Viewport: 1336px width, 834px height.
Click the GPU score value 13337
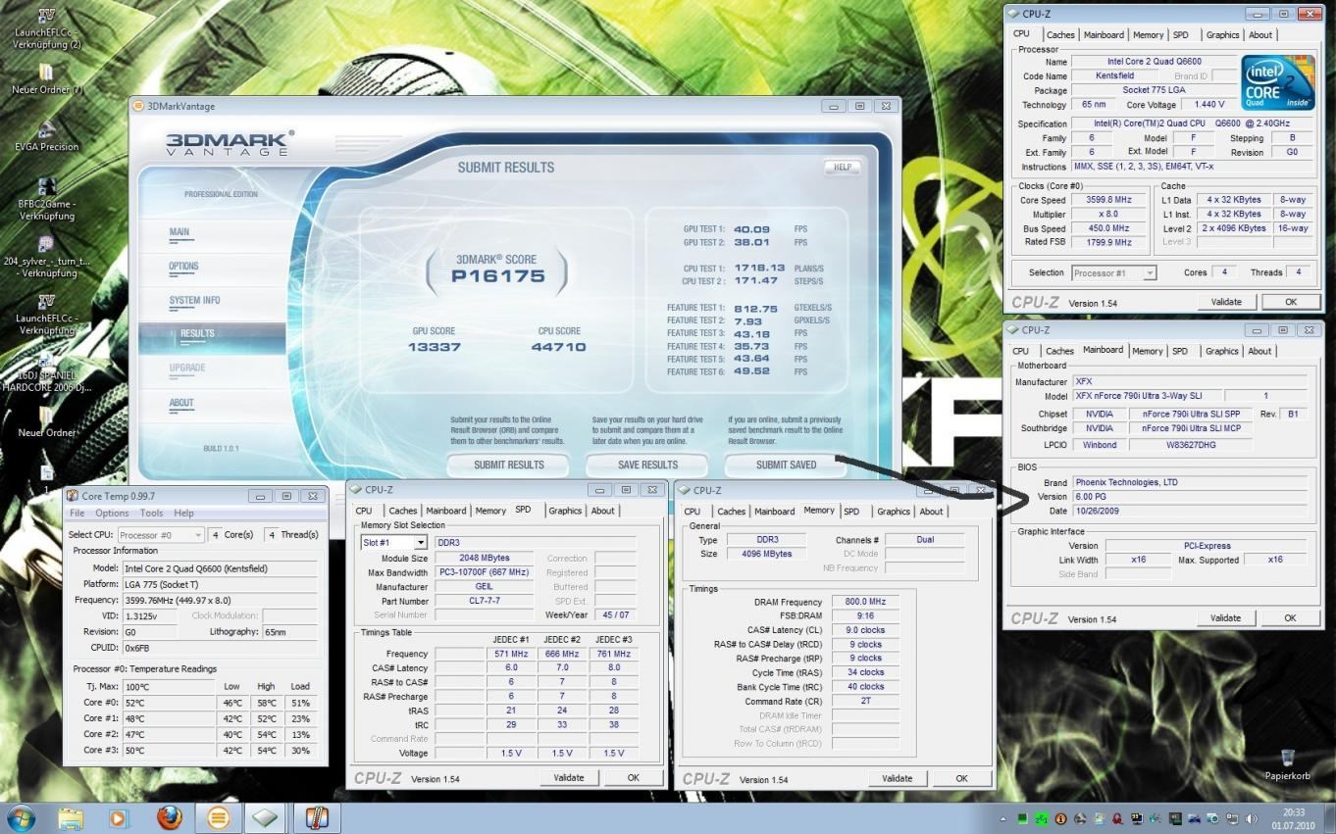coord(435,347)
